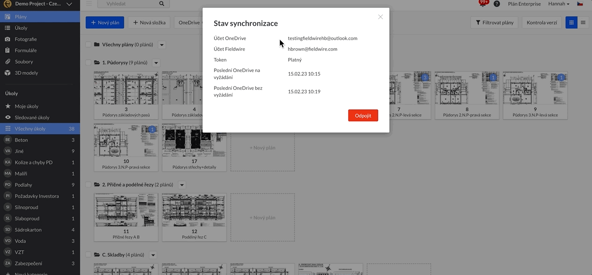Open dropdown next to C. Skladby
This screenshot has height=275, width=592.
[x=153, y=255]
